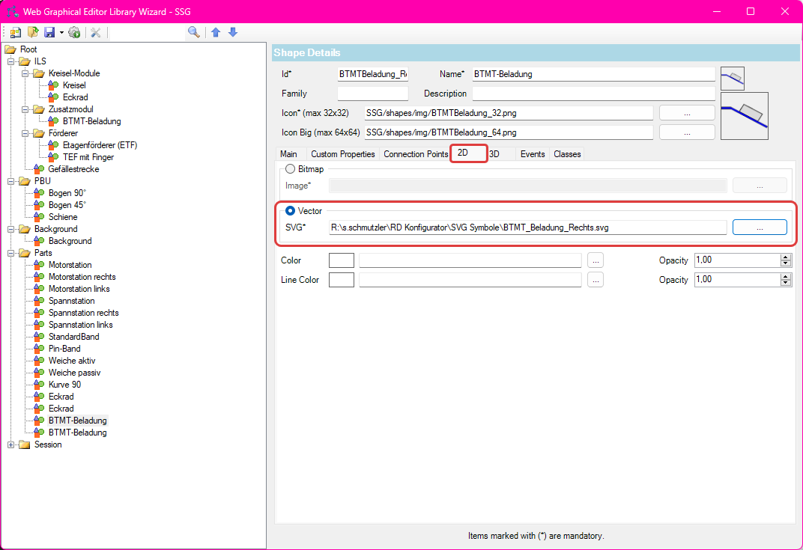This screenshot has width=803, height=550.
Task: Collapse the Zusatzmodul node
Action: [25, 109]
